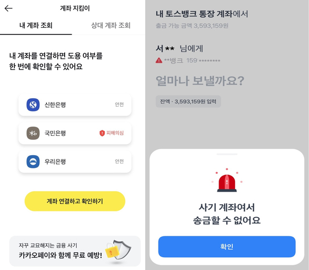Click the KB Kookmin Bank logo icon
Image resolution: width=309 pixels, height=270 pixels.
pos(33,133)
